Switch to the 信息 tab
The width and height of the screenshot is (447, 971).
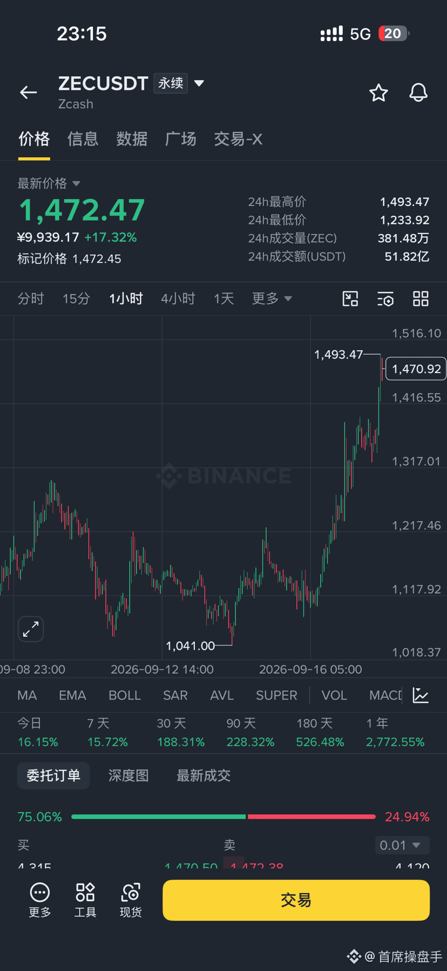pos(83,139)
